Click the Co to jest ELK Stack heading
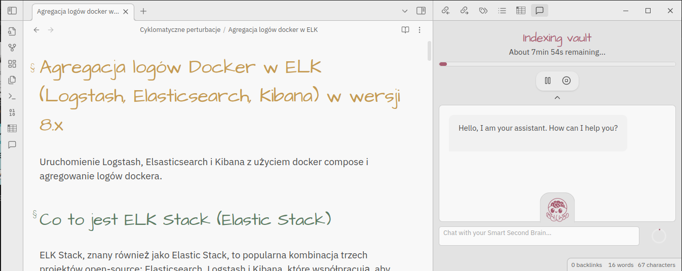 coord(185,219)
